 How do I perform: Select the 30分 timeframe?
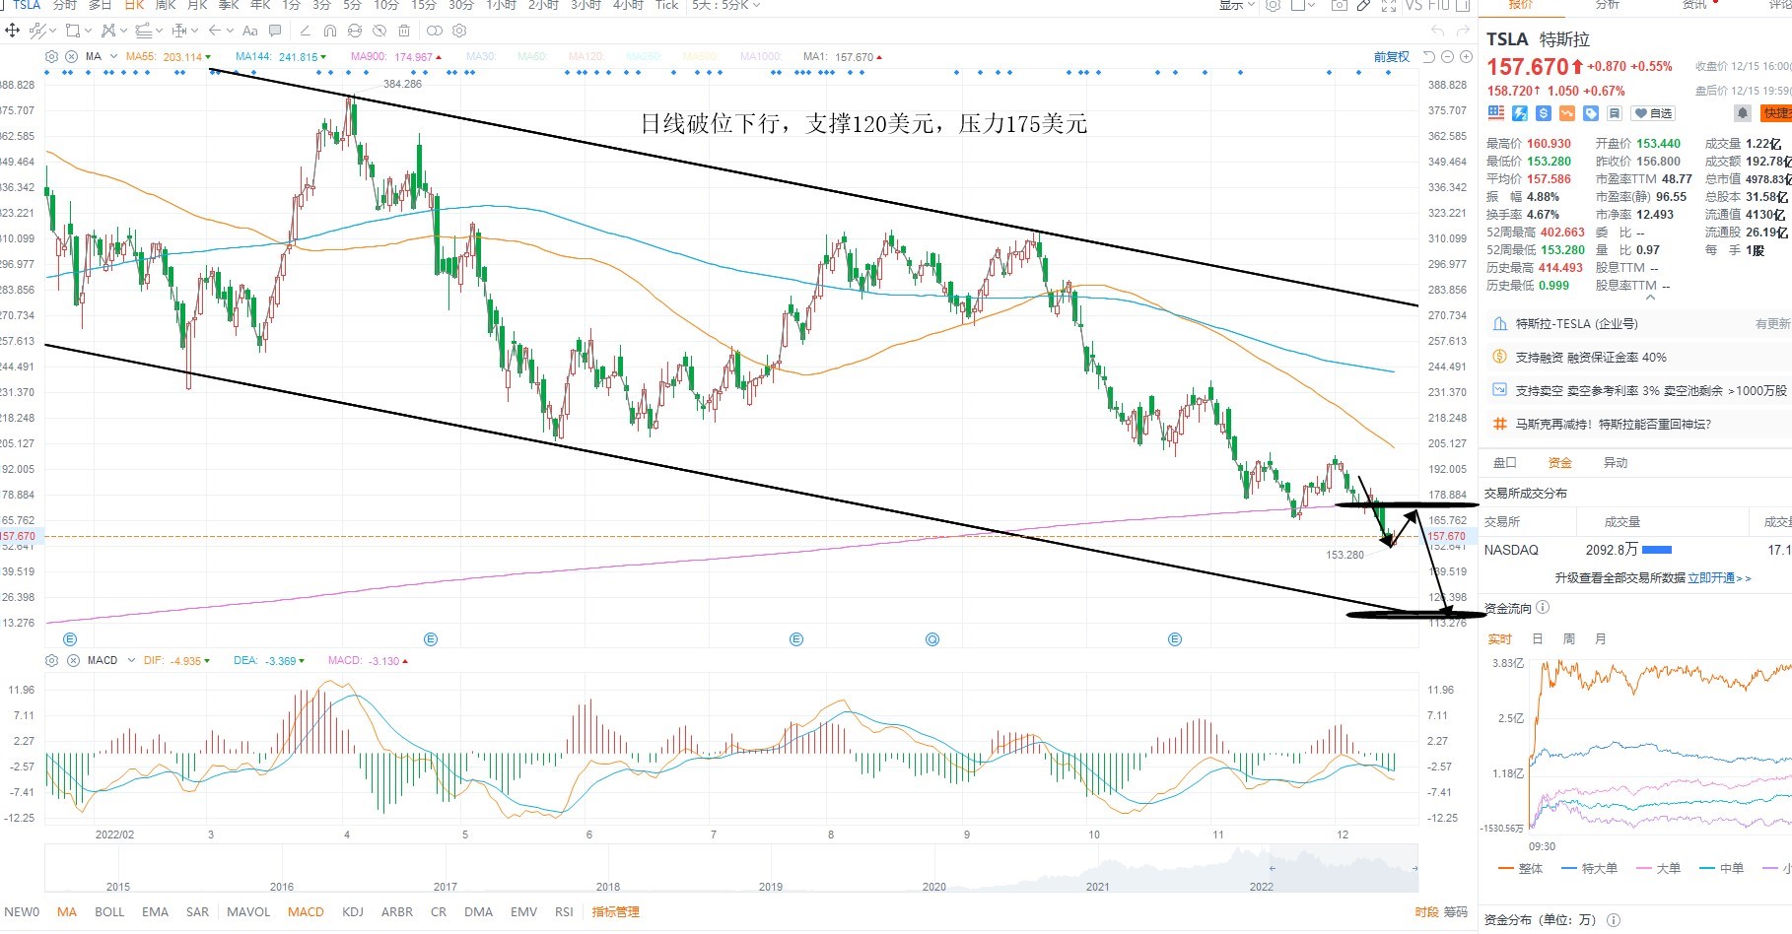point(460,5)
